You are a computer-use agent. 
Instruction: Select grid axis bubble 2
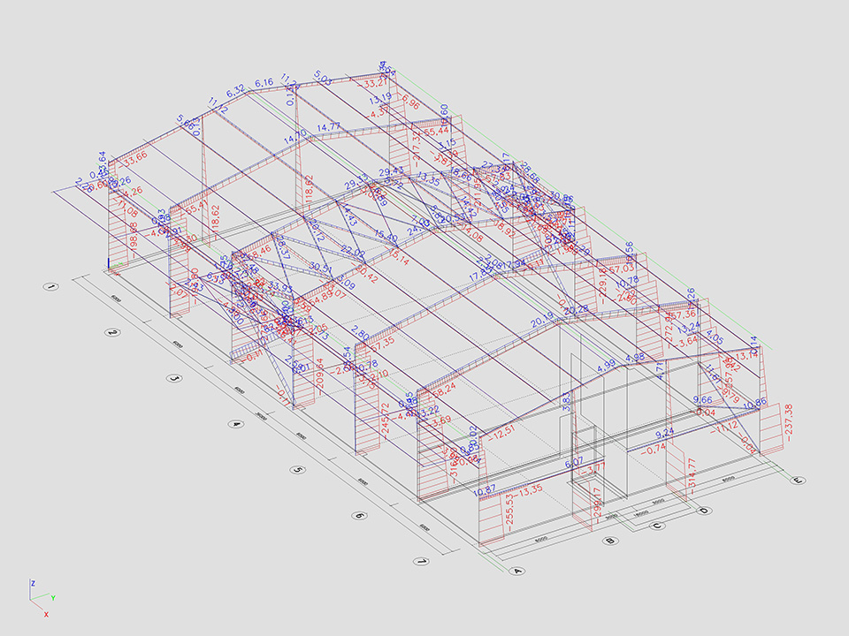pos(112,333)
